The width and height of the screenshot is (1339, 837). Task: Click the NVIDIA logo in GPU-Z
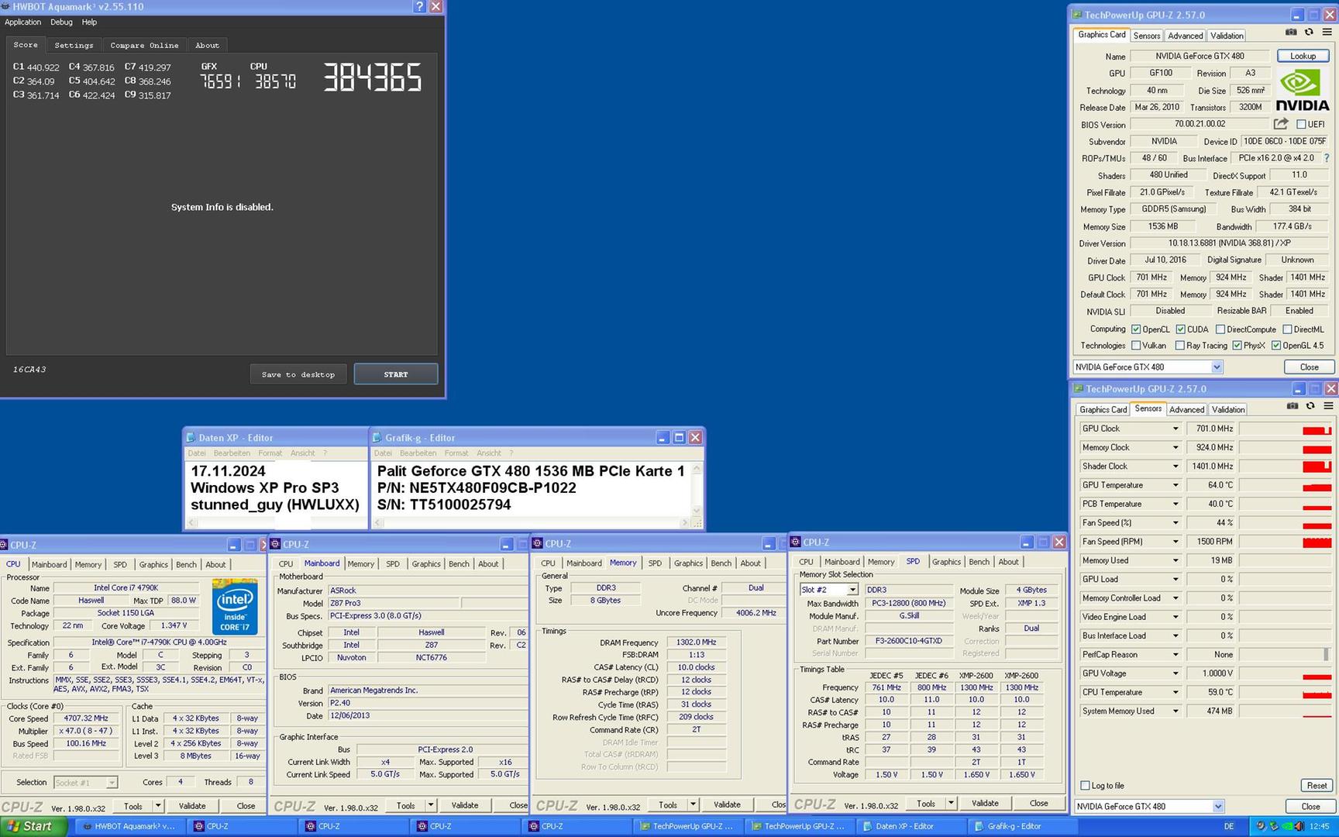tap(1302, 91)
